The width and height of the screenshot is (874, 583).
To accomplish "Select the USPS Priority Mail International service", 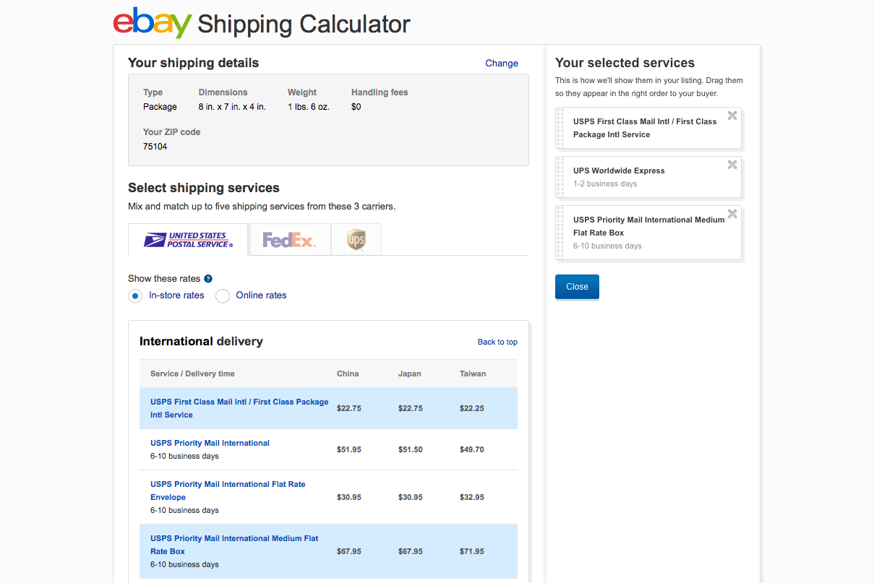I will click(x=210, y=443).
